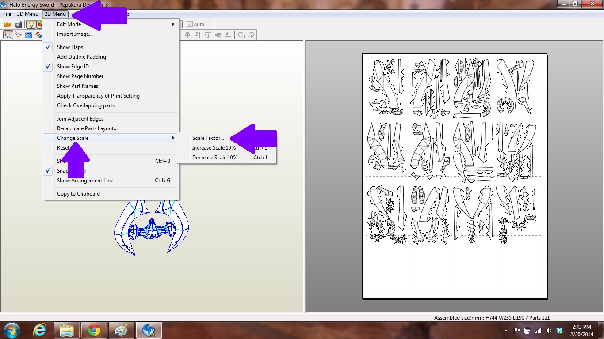Viewport: 604px width, 339px height.
Task: Click the network signal tray icon
Action: [538, 331]
